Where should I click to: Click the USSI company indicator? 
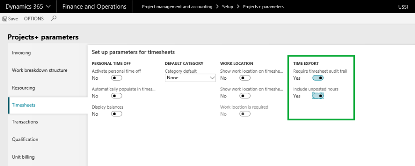coord(403,7)
